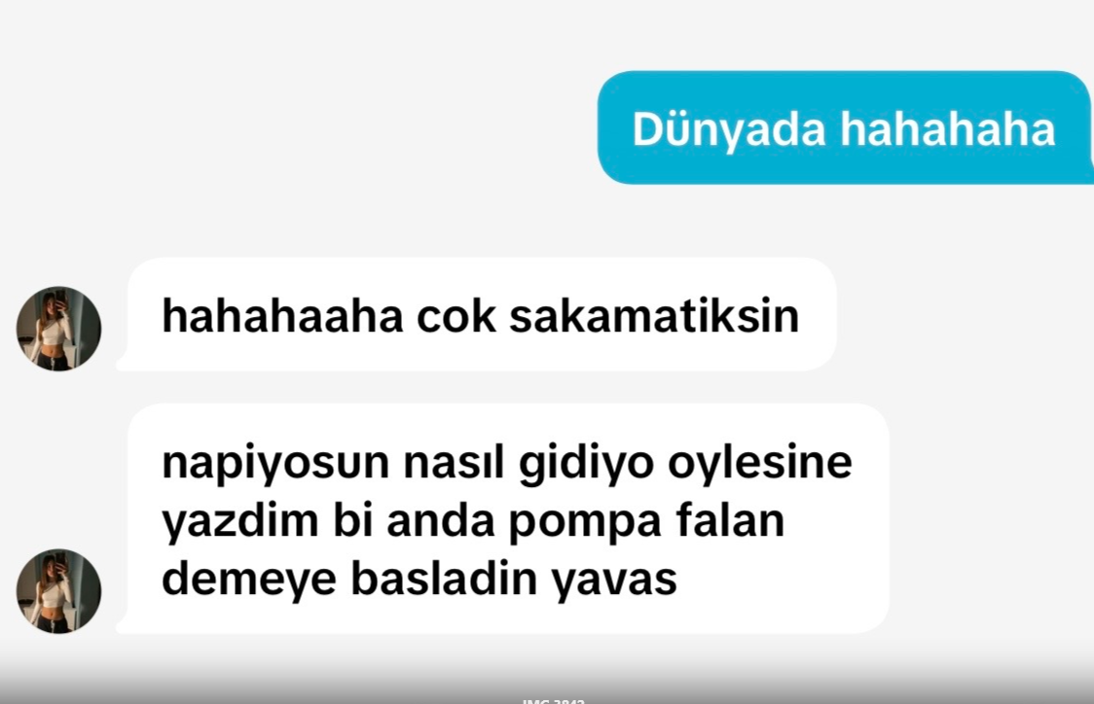Click the word oylesine
The width and height of the screenshot is (1094, 704).
tap(760, 462)
